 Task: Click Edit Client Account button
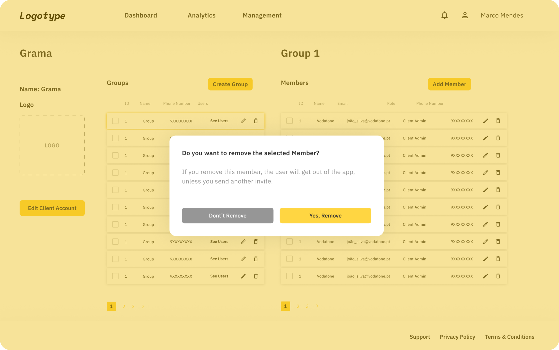point(52,208)
